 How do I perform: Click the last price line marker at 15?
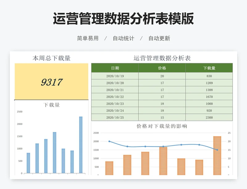pyautogui.click(x=217, y=150)
